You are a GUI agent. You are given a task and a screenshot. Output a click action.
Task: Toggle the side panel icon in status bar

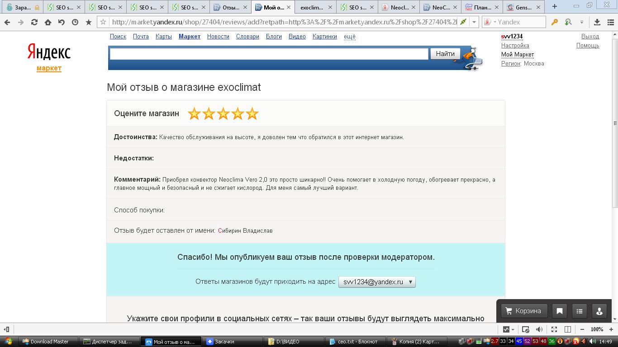coord(6,329)
